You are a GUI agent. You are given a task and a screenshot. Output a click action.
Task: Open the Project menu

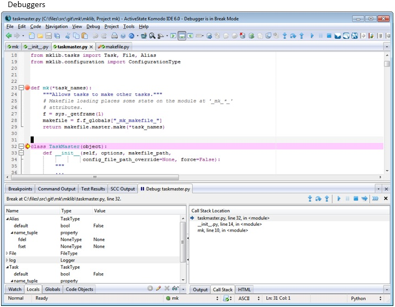111,27
